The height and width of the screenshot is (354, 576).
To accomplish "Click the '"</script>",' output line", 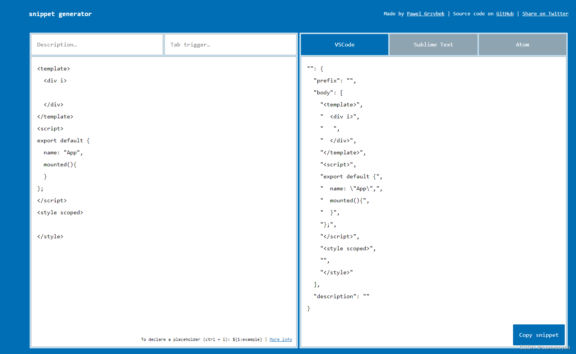I will (x=340, y=236).
